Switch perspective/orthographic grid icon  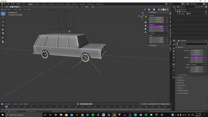point(146,32)
